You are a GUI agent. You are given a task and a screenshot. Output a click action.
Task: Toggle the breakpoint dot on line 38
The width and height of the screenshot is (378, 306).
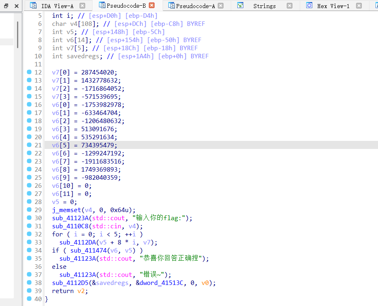(29, 283)
